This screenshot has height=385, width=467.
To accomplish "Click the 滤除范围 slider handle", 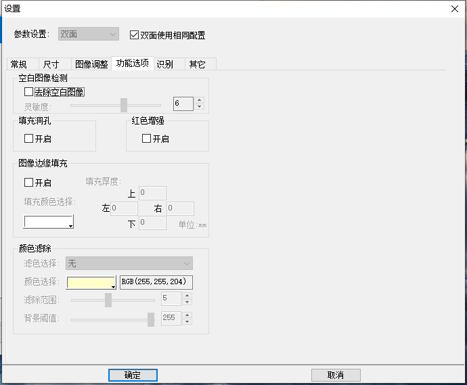I will [x=108, y=300].
